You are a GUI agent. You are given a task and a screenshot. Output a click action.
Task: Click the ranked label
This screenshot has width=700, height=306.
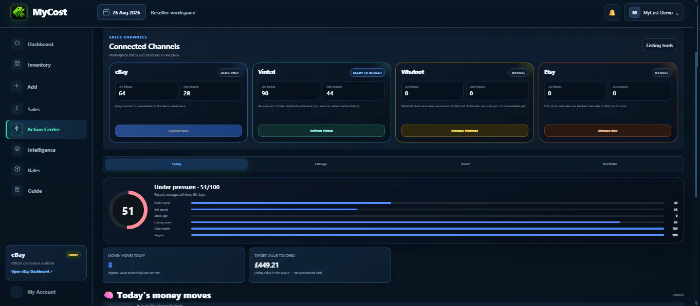tap(678, 295)
